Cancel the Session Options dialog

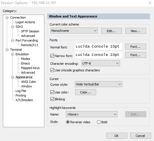point(140,136)
